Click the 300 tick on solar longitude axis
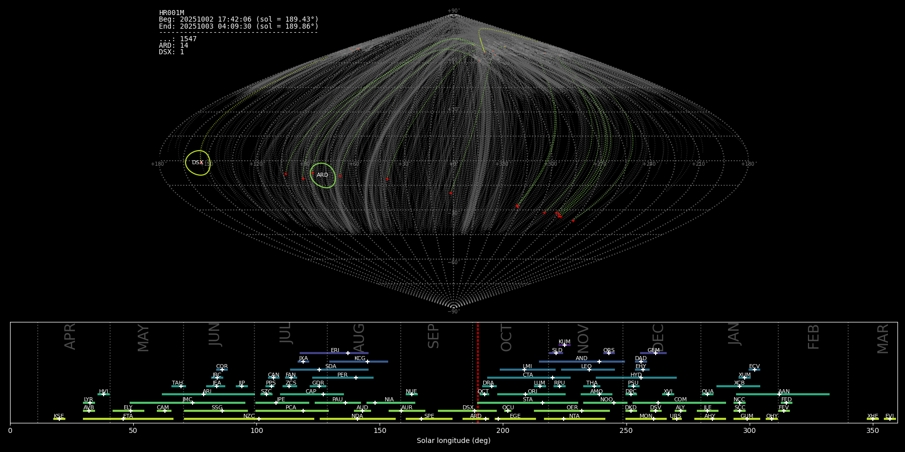 (749, 430)
